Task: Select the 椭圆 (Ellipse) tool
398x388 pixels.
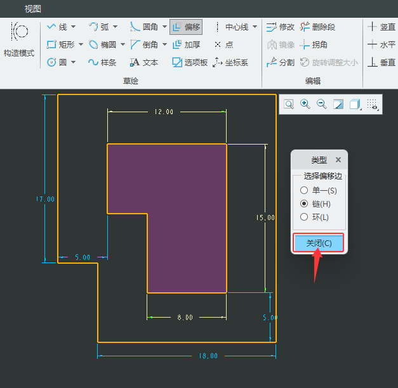Action: tap(103, 44)
